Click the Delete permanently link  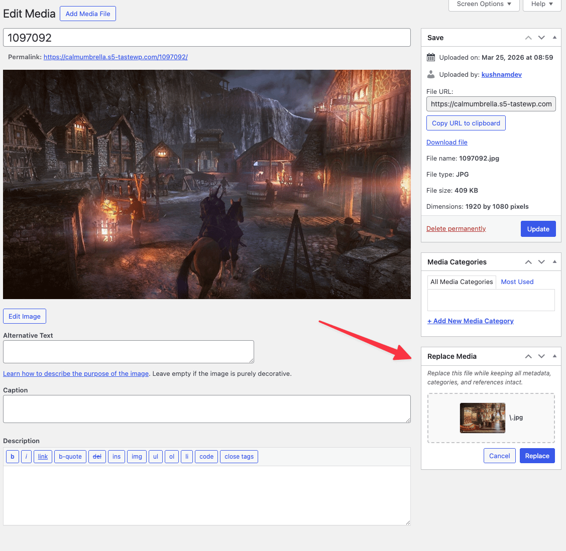click(x=456, y=229)
